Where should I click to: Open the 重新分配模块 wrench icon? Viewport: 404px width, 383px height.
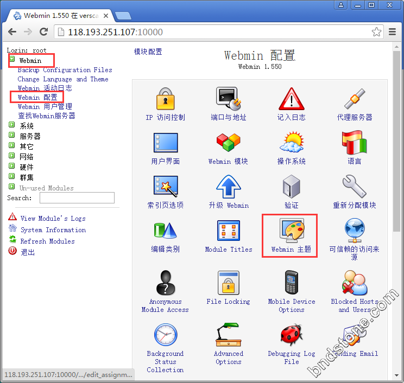[355, 187]
